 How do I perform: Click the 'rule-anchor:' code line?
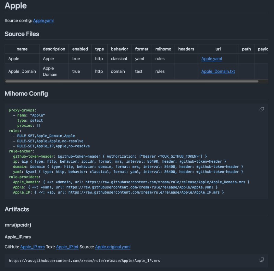22,151
